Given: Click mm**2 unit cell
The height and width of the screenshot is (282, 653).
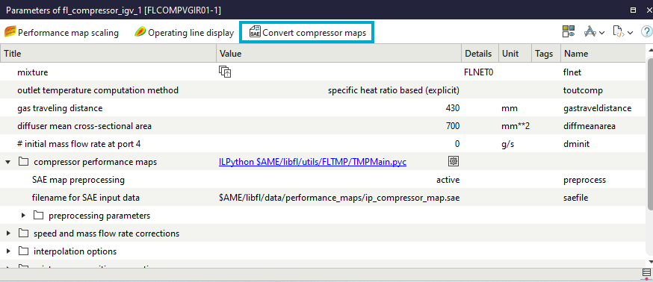Looking at the screenshot, I should point(516,126).
